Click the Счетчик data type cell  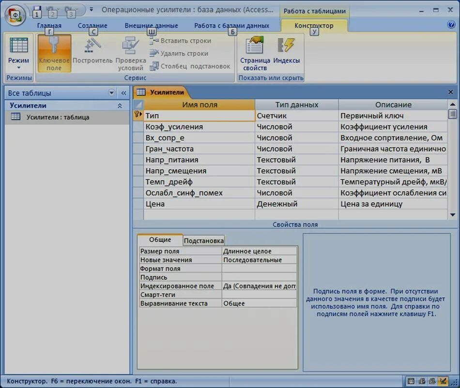point(297,116)
